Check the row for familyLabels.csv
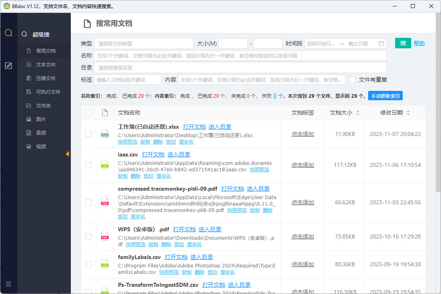Image resolution: width=441 pixels, height=294 pixels. tap(89, 264)
